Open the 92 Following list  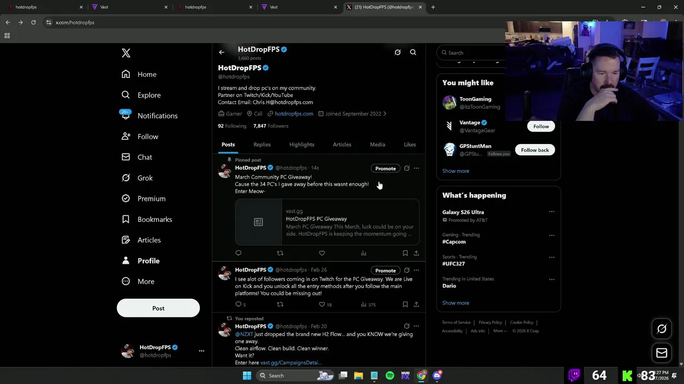pos(232,126)
